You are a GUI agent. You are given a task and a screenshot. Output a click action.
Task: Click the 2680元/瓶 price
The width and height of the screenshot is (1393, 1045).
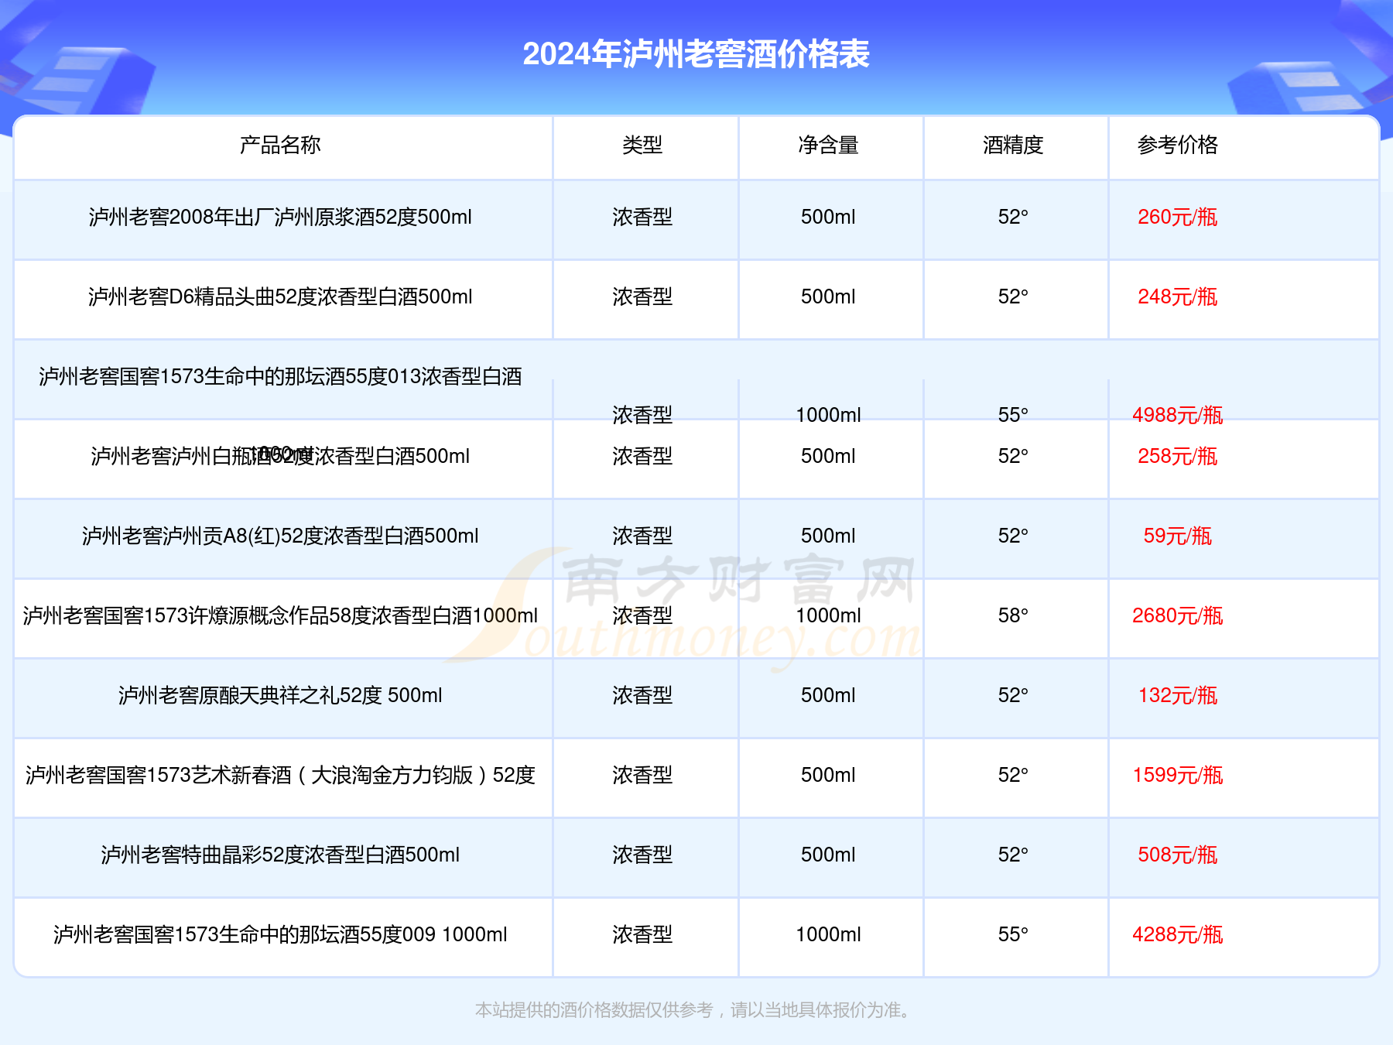(x=1177, y=615)
